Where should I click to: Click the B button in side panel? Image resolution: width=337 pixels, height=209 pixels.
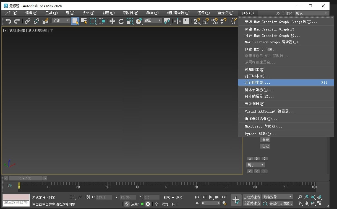[257, 159]
